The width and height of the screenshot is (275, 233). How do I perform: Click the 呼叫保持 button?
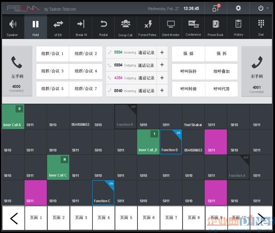188,71
